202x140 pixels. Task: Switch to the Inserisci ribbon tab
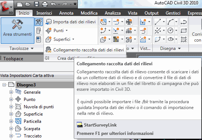[44, 13]
